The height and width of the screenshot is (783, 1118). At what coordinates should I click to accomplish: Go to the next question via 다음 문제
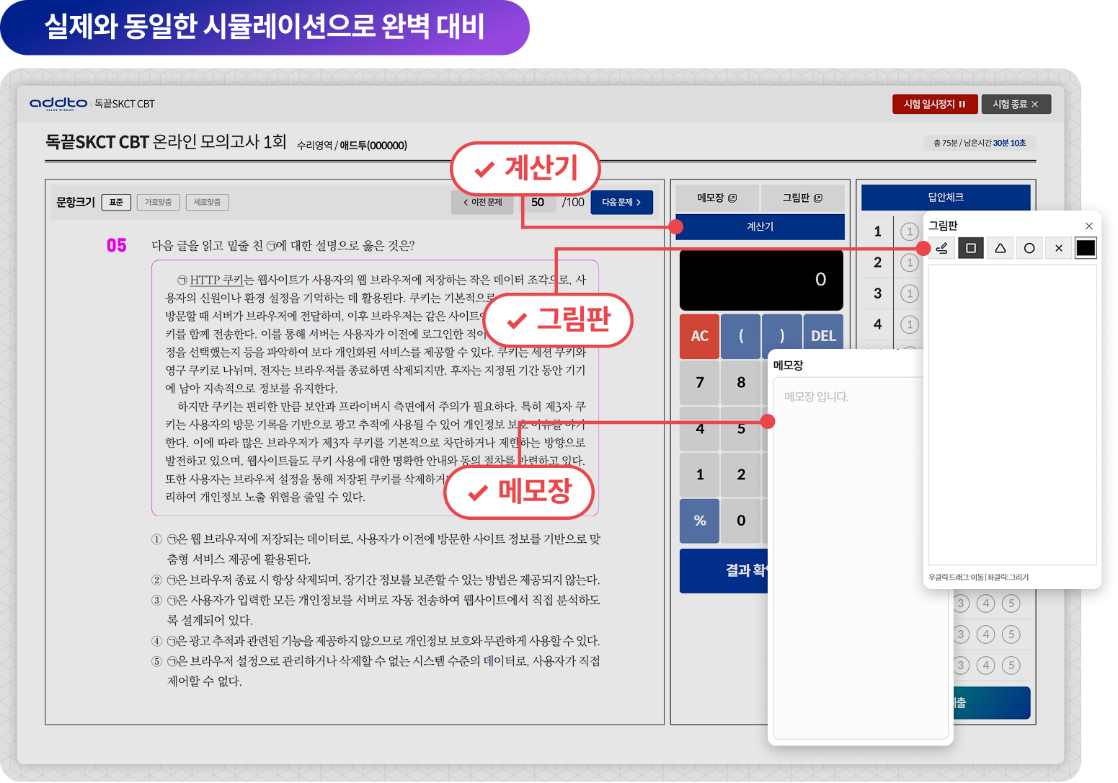(x=621, y=202)
